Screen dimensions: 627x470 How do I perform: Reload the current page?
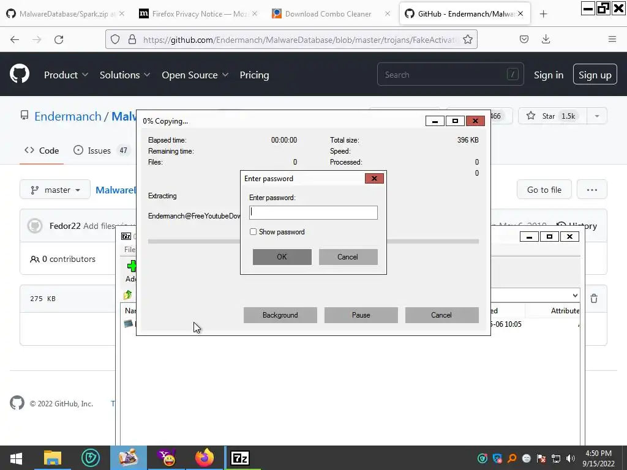59,39
